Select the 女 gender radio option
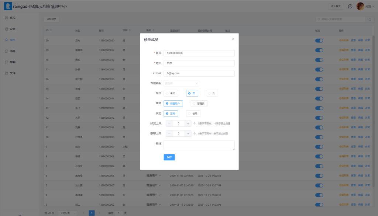The height and width of the screenshot is (216, 378). pos(212,94)
